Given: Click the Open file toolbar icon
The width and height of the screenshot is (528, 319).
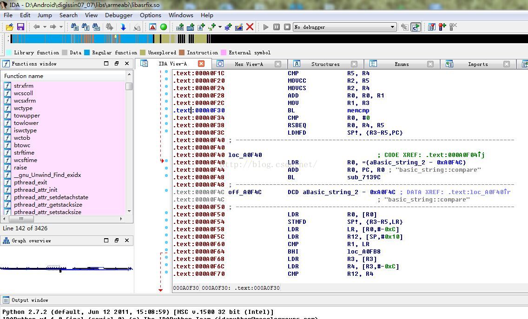Looking at the screenshot, I should pyautogui.click(x=9, y=27).
